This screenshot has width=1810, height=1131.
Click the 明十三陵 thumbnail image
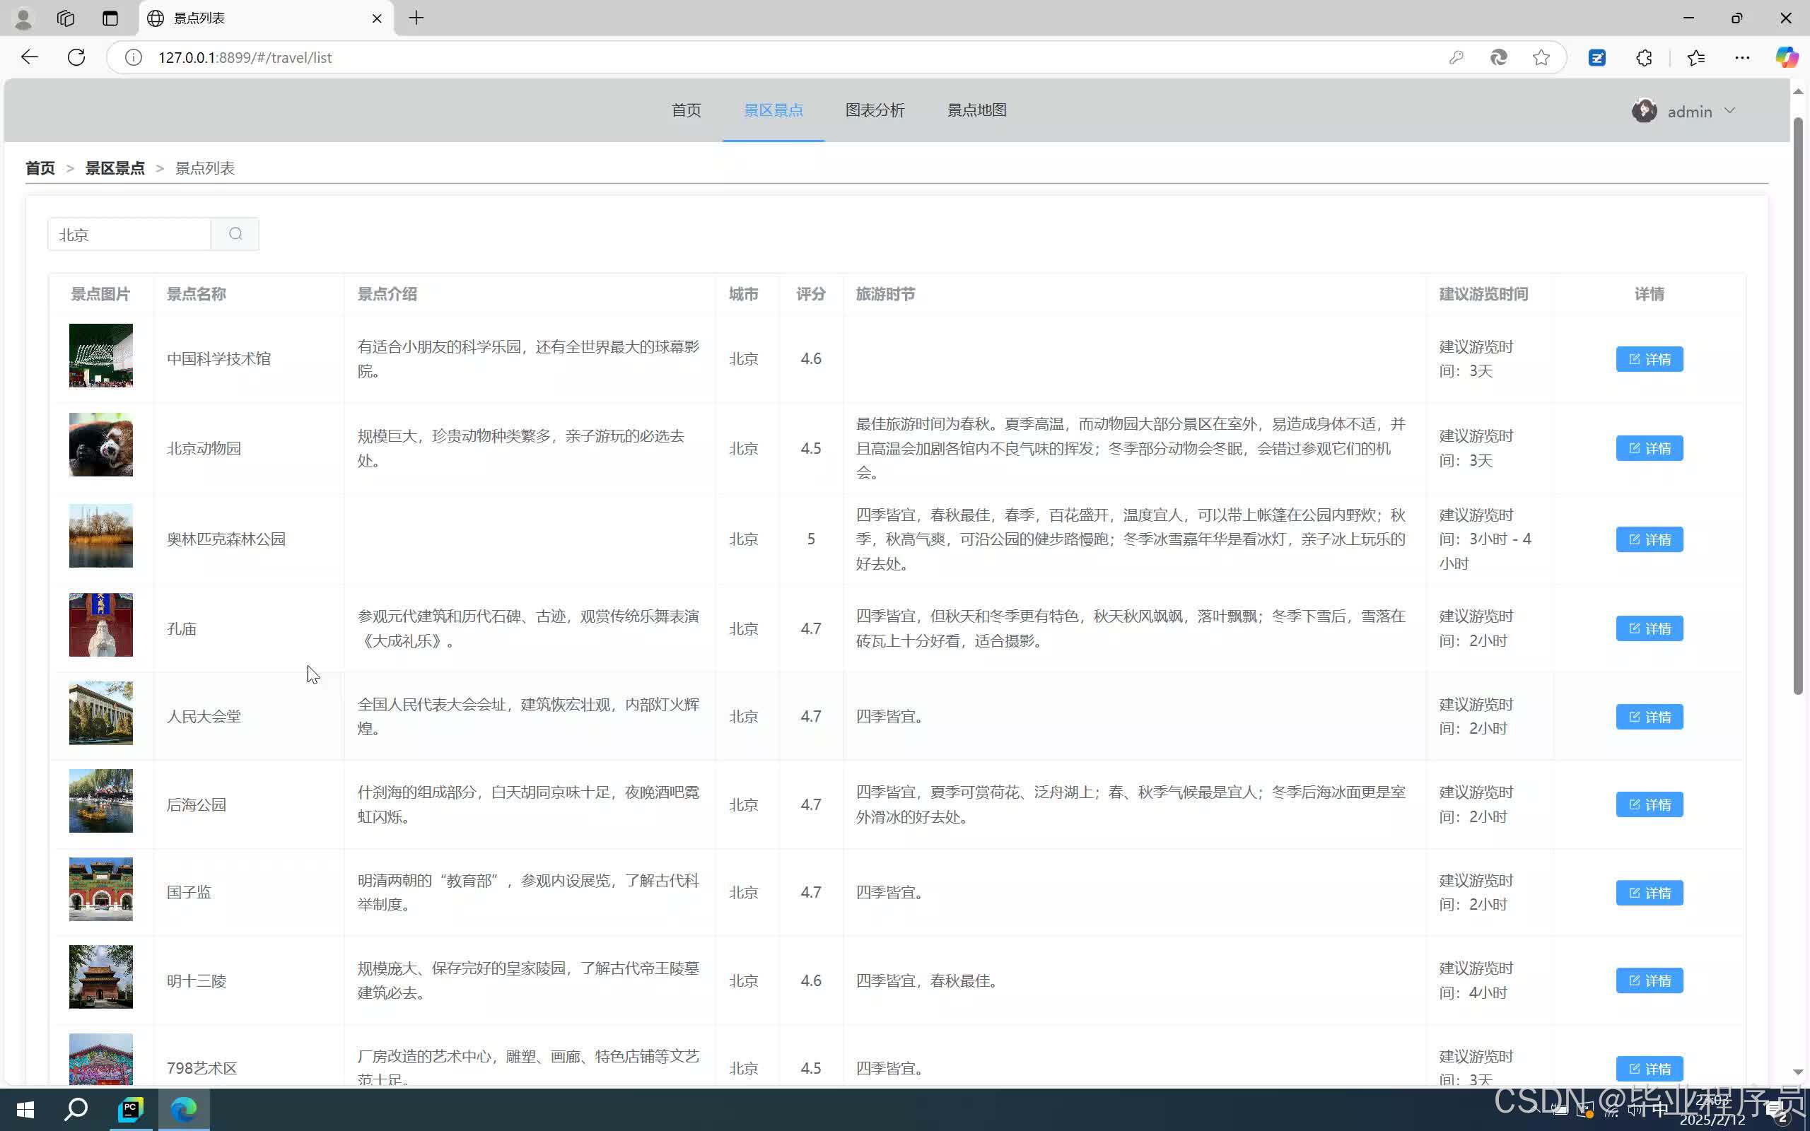point(101,977)
